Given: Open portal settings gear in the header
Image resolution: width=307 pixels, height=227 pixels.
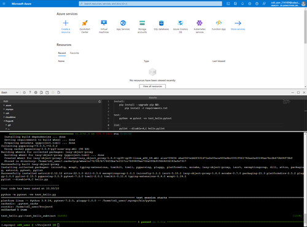Looking at the screenshot, I should tap(250, 4).
